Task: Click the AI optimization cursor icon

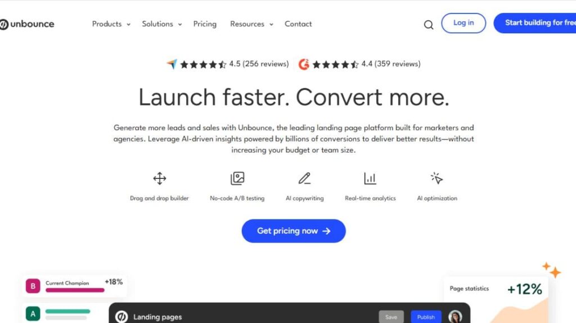Action: [x=437, y=179]
